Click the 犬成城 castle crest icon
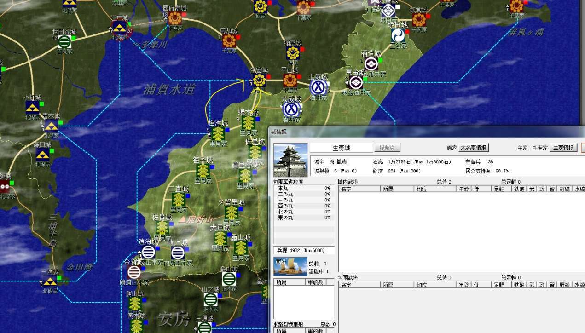 [x=290, y=109]
